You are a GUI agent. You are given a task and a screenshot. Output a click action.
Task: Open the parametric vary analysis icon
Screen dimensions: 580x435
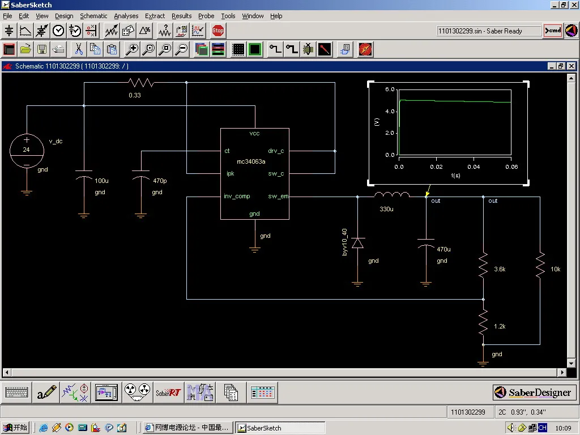point(111,31)
